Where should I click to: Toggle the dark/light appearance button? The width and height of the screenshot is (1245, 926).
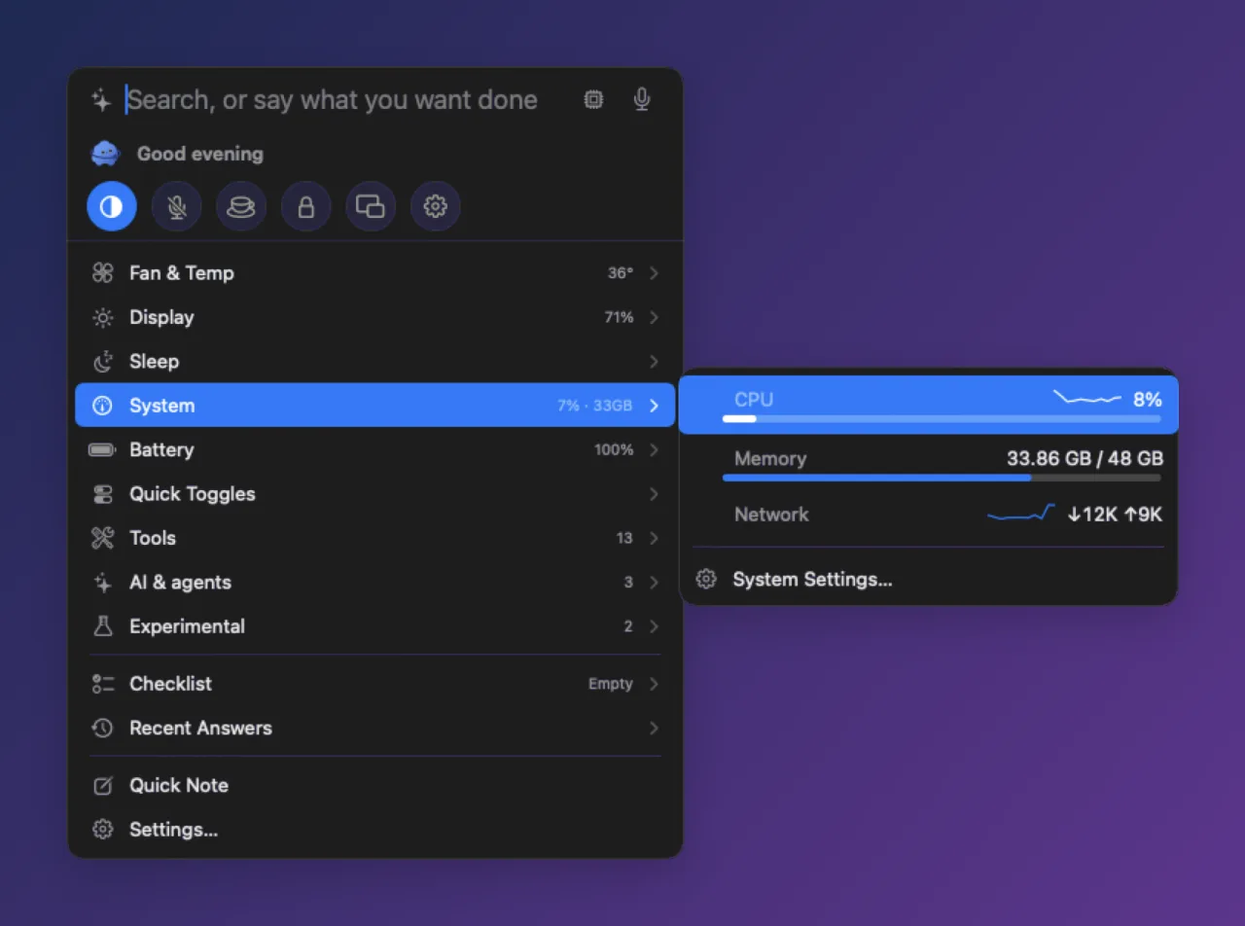point(112,206)
